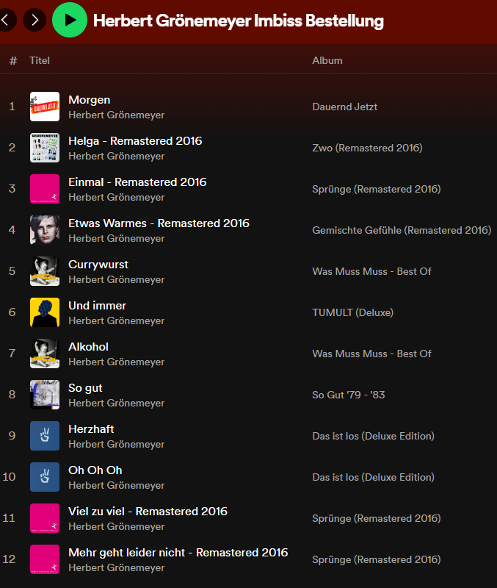Go back with the left arrow
Screen dimensions: 497x588
[x=5, y=20]
